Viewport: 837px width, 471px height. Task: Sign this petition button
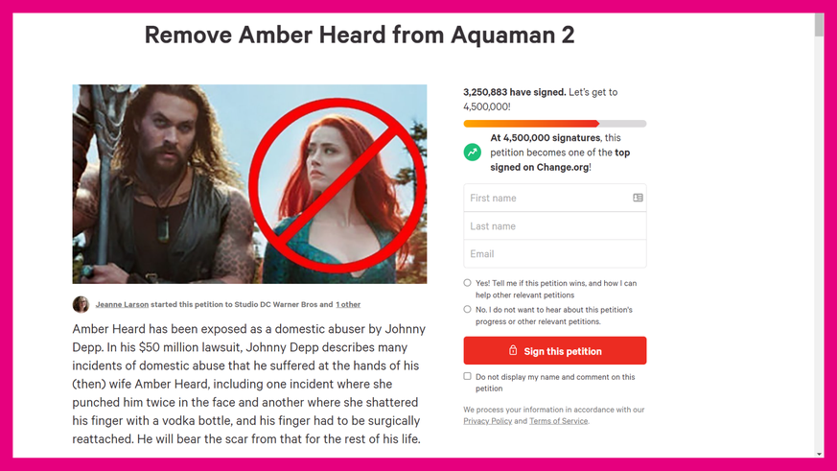554,350
